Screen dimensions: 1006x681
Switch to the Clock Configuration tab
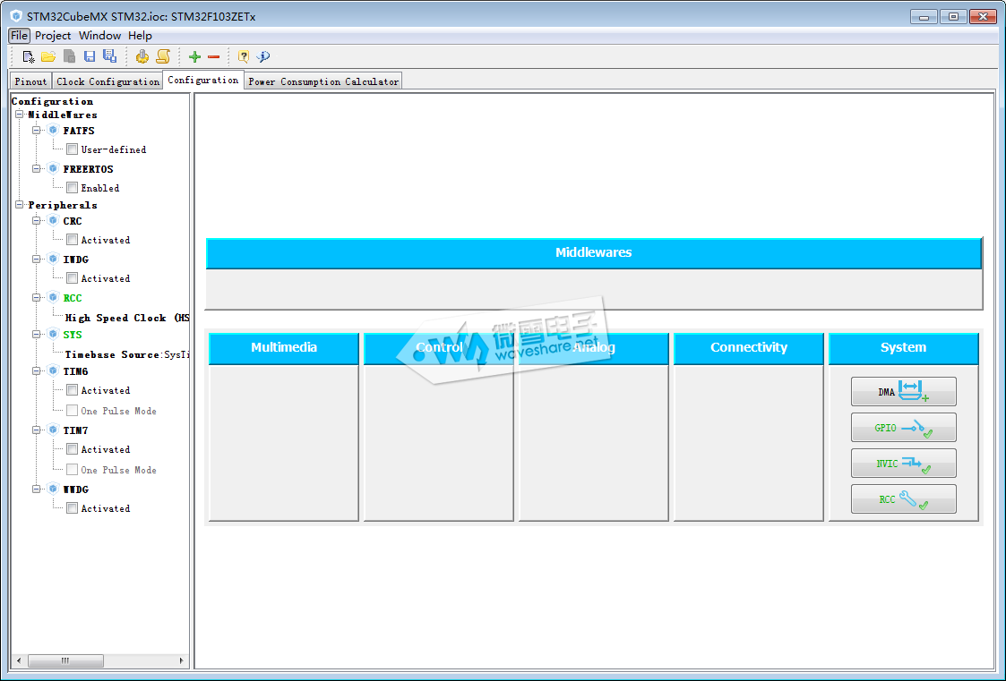(107, 81)
